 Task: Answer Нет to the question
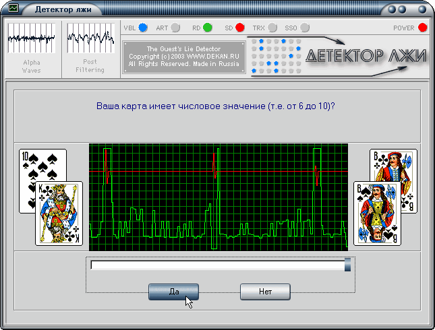pyautogui.click(x=265, y=292)
